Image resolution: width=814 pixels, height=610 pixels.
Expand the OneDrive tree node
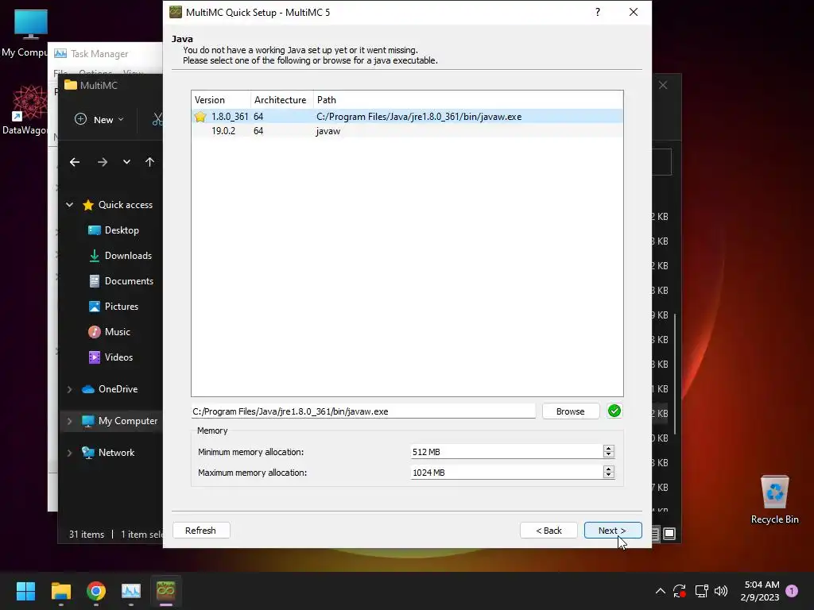click(70, 389)
